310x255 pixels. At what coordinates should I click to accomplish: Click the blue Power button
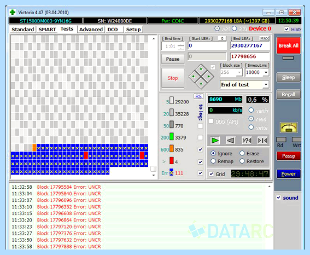(288, 173)
